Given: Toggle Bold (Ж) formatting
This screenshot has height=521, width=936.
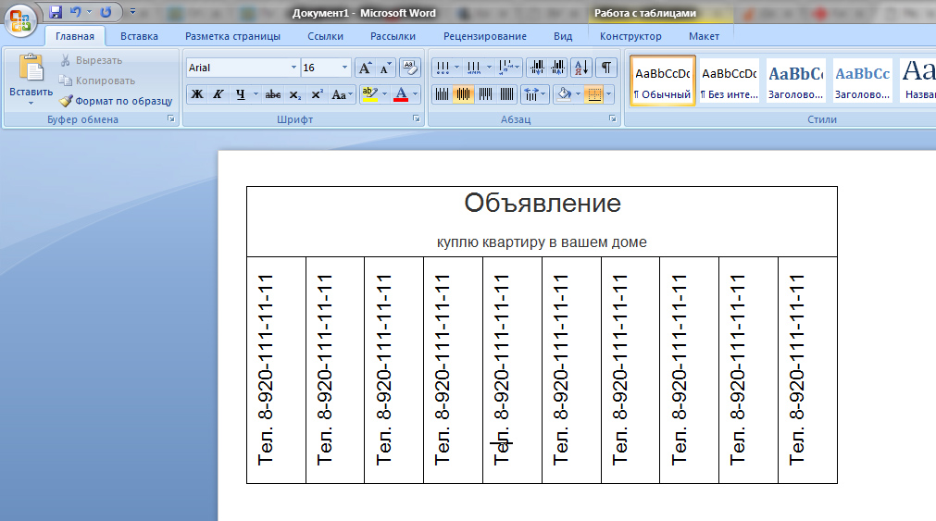Looking at the screenshot, I should (x=197, y=94).
